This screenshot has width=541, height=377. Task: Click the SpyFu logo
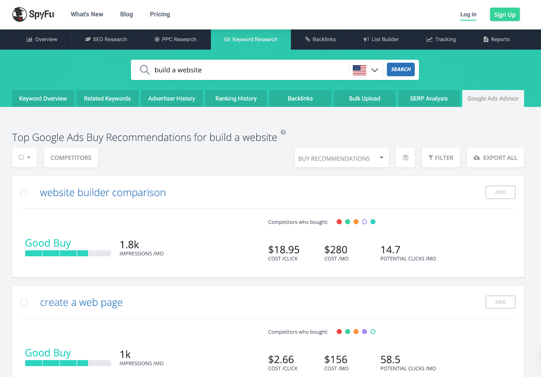pos(33,14)
